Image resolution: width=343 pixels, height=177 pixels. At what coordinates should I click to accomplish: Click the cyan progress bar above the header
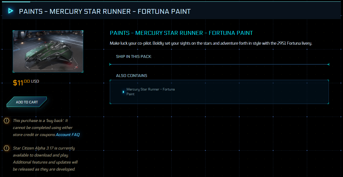click(16, 2)
